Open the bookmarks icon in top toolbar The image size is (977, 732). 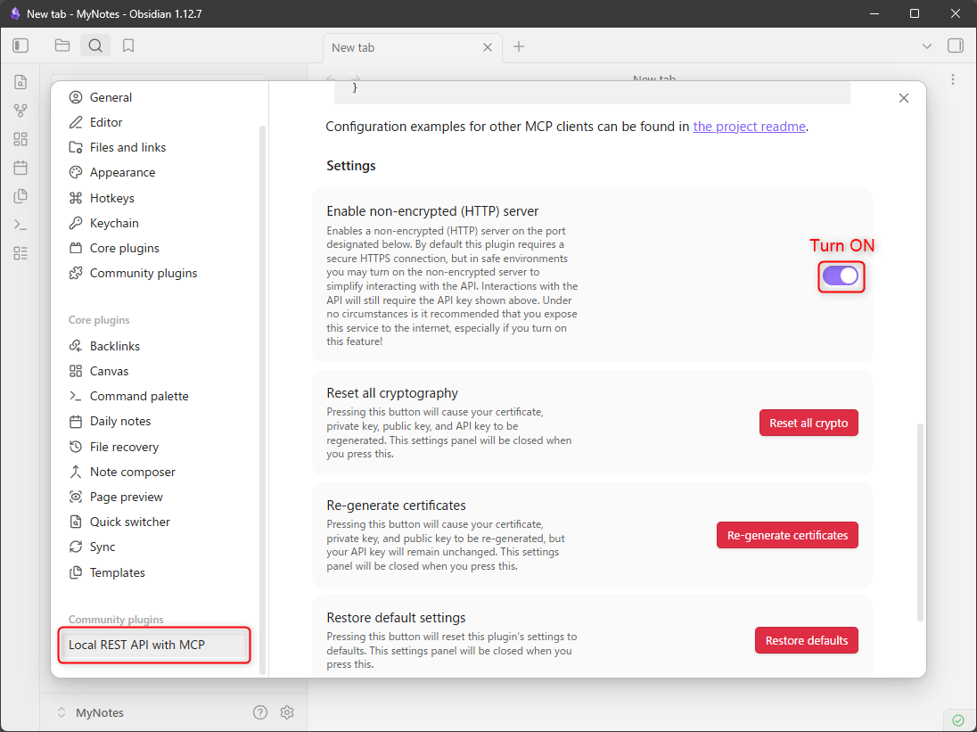[128, 45]
